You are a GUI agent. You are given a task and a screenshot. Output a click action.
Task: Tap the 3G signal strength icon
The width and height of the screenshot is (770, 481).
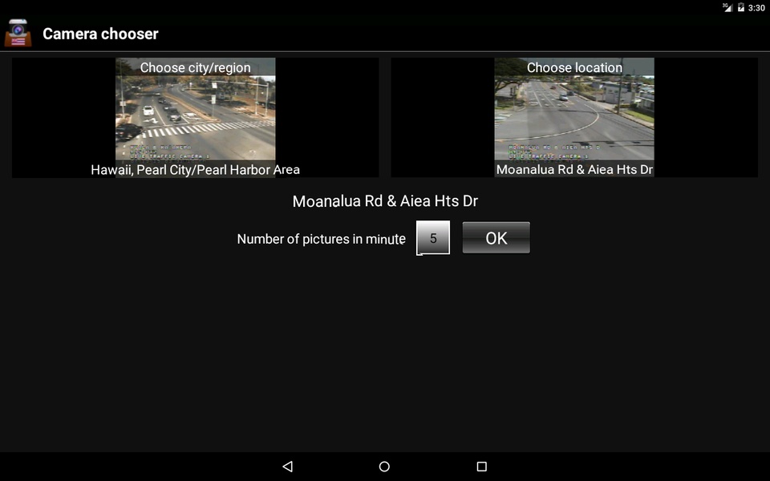click(x=727, y=7)
